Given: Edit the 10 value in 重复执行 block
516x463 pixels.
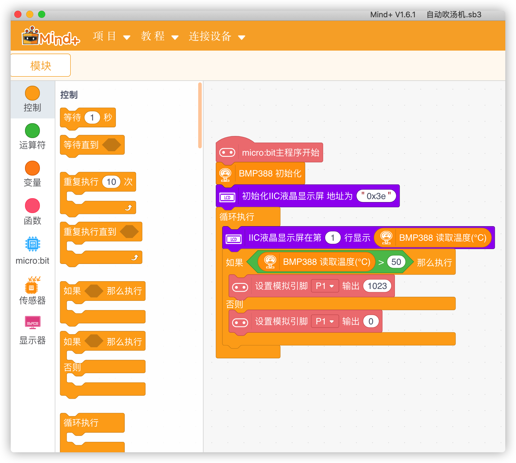Looking at the screenshot, I should point(111,182).
